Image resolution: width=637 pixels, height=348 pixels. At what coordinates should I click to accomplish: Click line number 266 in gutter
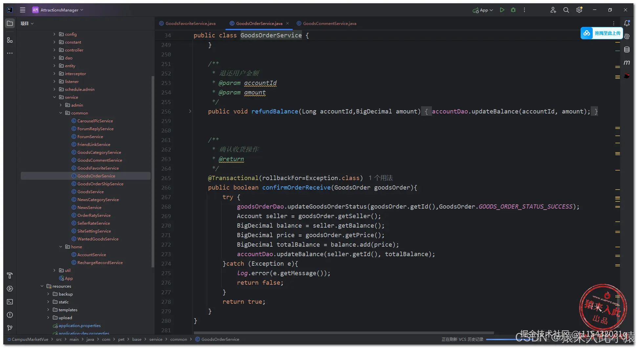coord(166,188)
